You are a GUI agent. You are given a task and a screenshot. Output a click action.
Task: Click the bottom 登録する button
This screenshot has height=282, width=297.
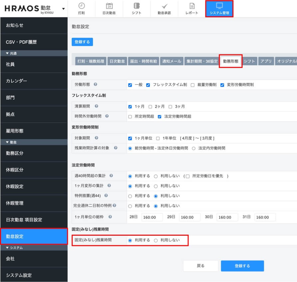242,266
